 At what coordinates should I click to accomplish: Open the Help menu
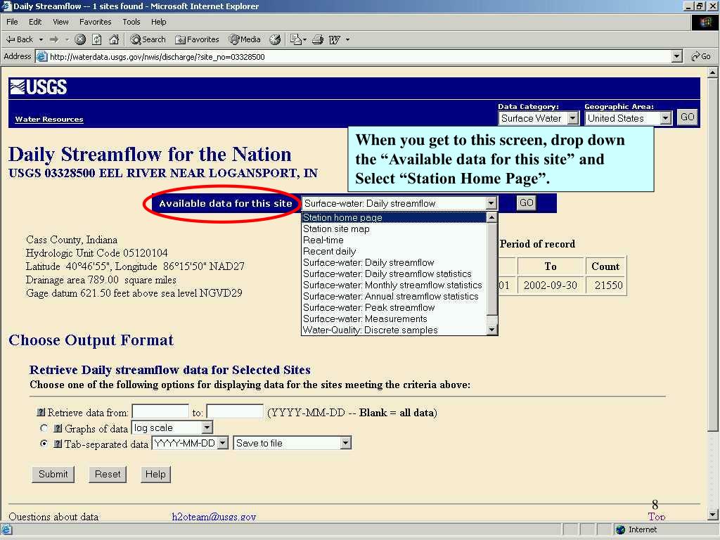158,22
